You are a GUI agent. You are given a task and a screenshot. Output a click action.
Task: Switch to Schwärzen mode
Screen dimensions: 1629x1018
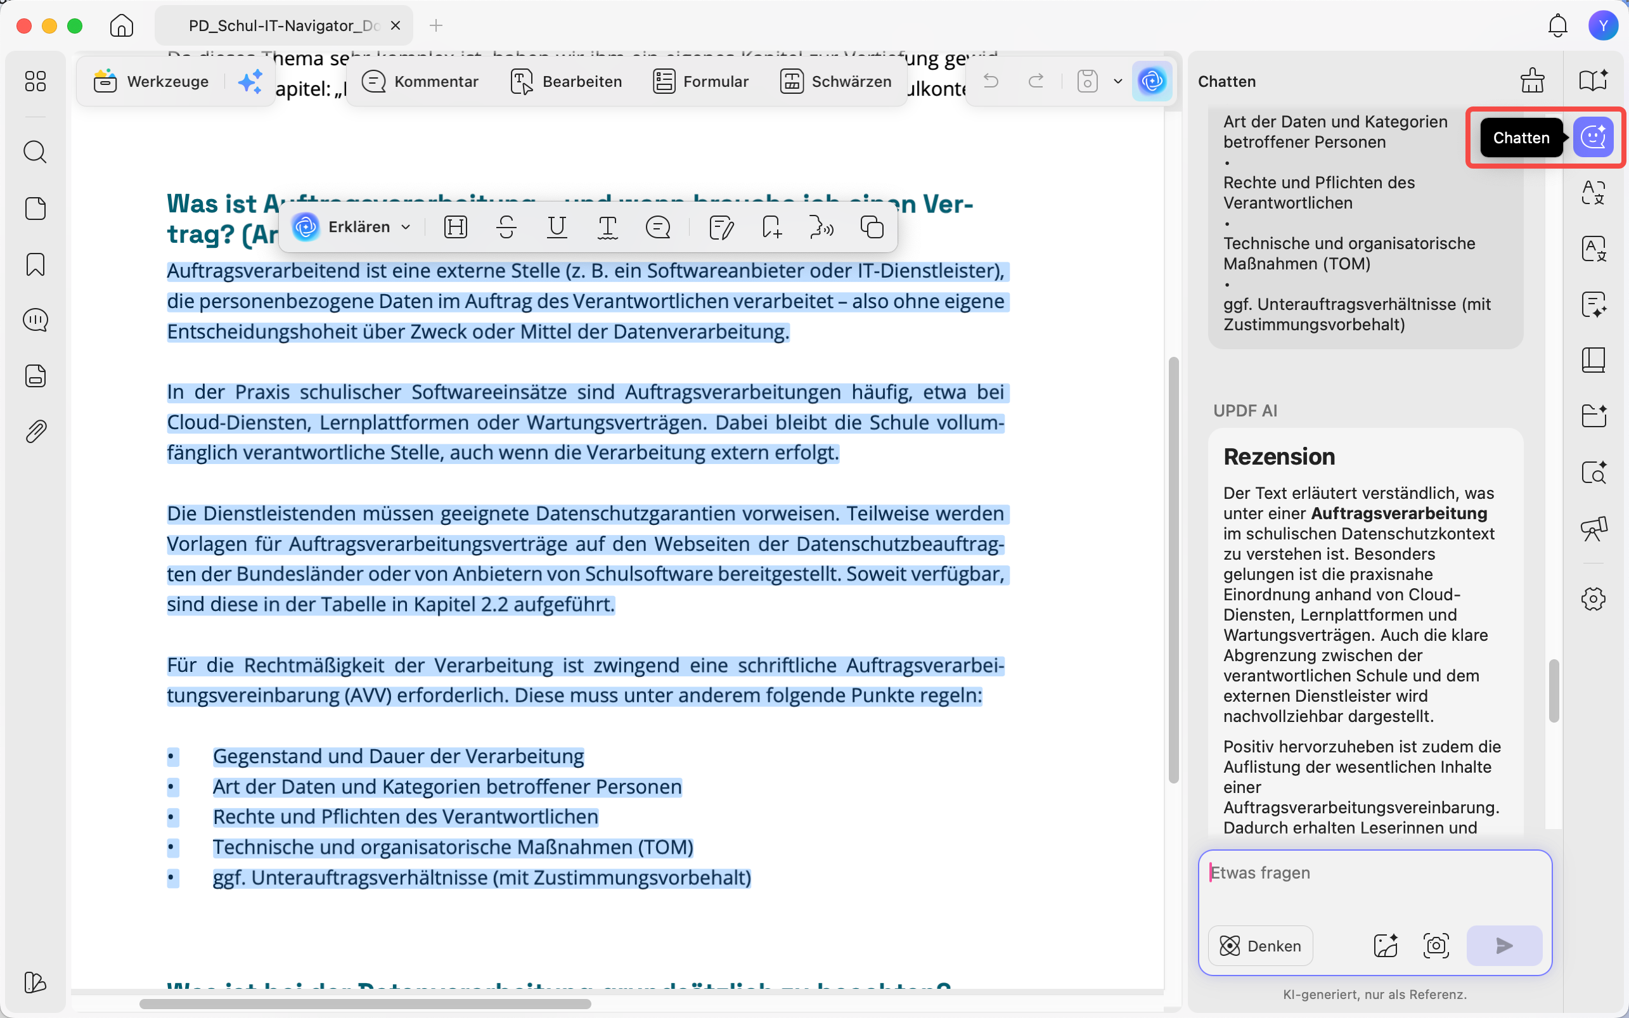[836, 82]
